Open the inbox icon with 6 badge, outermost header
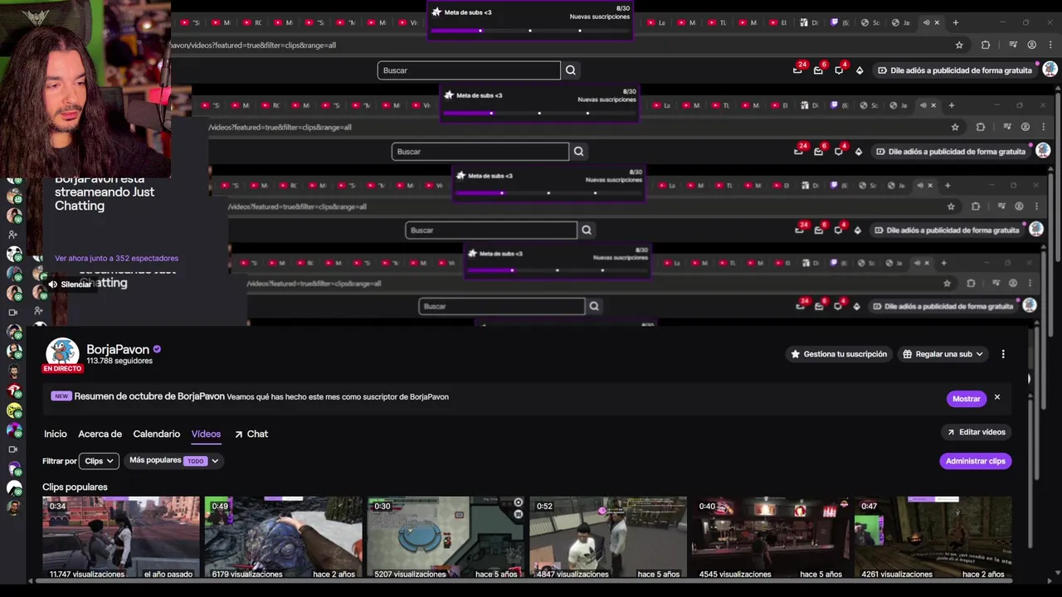The width and height of the screenshot is (1062, 597). [x=819, y=70]
